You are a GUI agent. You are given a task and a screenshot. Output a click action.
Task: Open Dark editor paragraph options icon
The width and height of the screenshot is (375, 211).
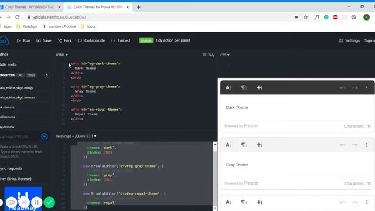(244, 87)
